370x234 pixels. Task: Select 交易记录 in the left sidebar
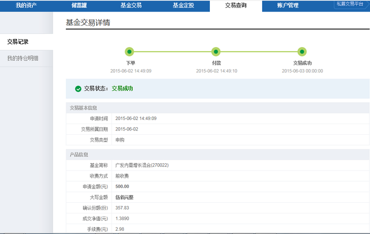point(18,42)
